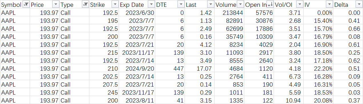Select the Vol/OI cell showing 10.94
The width and height of the screenshot is (363, 104).
(289, 100)
